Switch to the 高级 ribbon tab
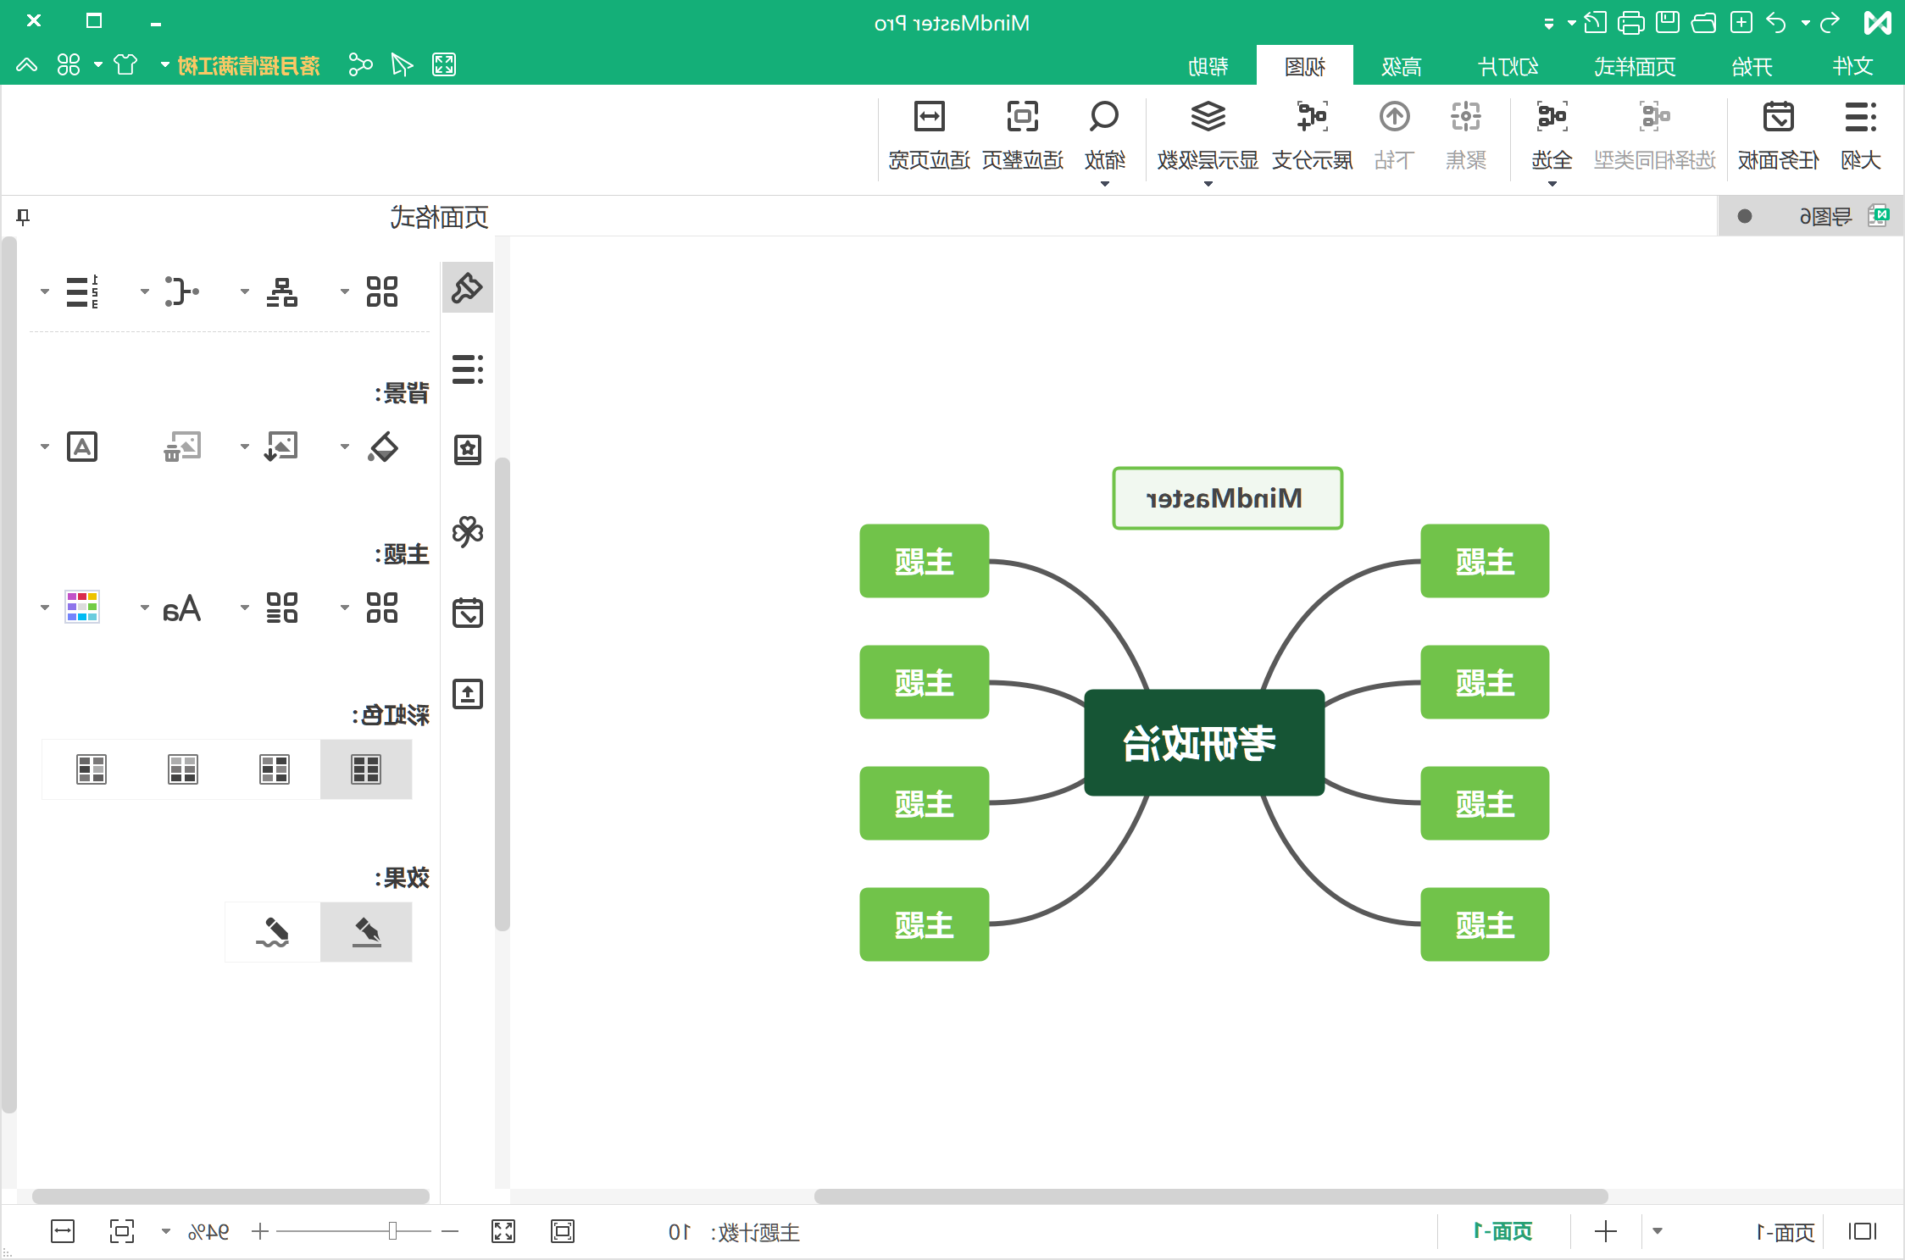Screen dimensions: 1905x1260 pyautogui.click(x=1401, y=66)
